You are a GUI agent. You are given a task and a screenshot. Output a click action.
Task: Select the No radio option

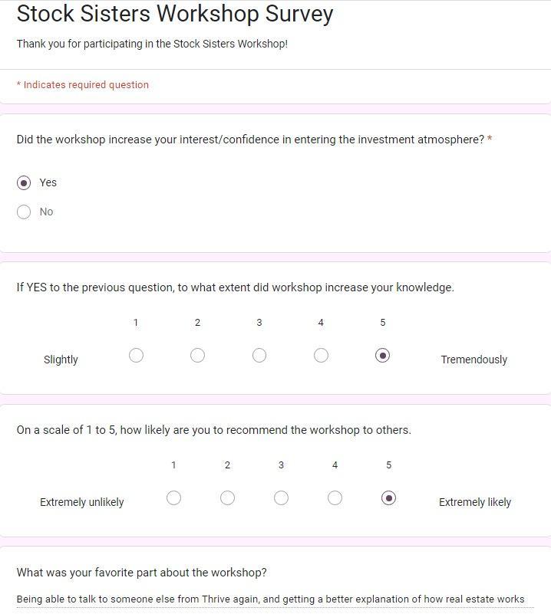click(24, 212)
